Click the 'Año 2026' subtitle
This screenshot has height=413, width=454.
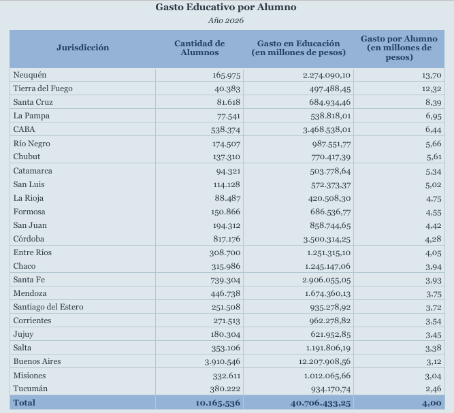pyautogui.click(x=226, y=20)
